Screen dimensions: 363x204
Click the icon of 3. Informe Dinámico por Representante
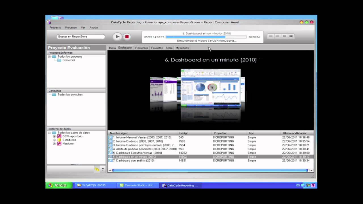pyautogui.click(x=110, y=145)
